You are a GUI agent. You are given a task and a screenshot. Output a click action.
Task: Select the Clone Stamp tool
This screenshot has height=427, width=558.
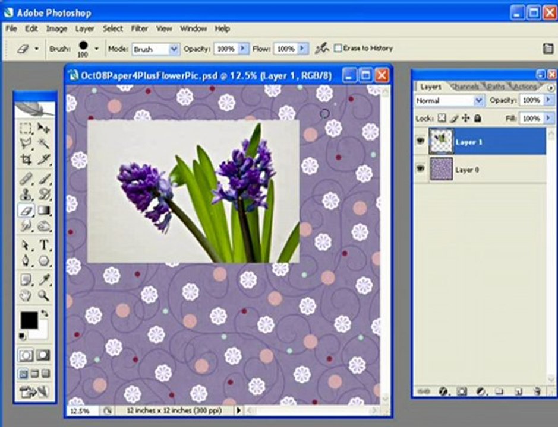[26, 195]
